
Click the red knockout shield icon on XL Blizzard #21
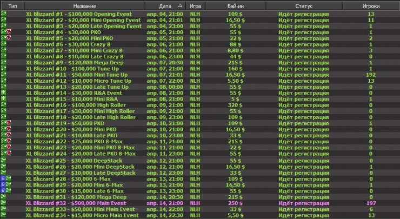[9, 135]
